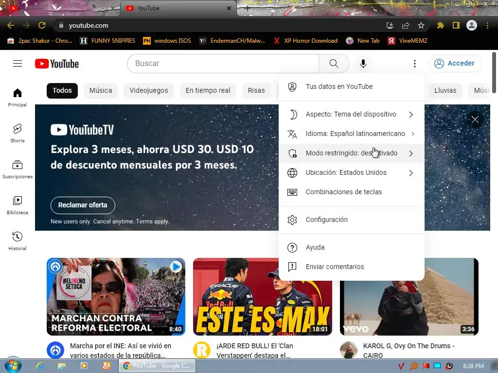Click the Acceder sign-in button
This screenshot has width=498, height=373.
point(455,64)
